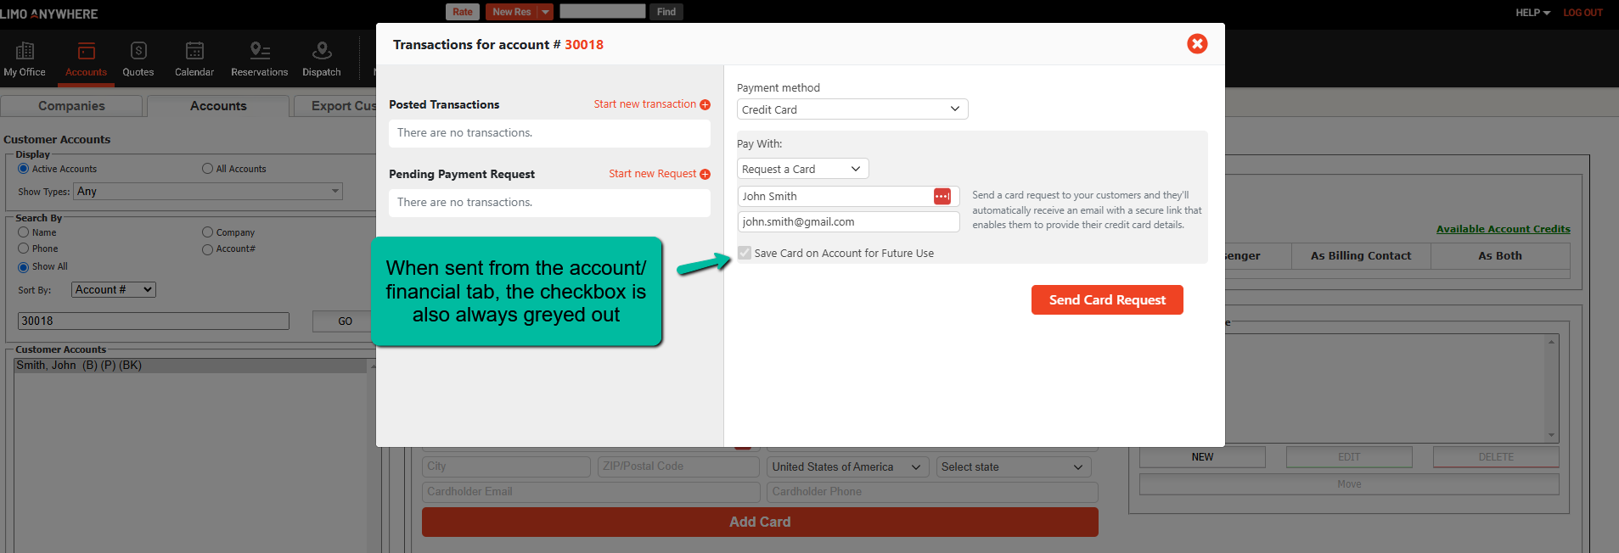Open the Sort By Account # dropdown
This screenshot has height=553, width=1619.
click(x=114, y=290)
